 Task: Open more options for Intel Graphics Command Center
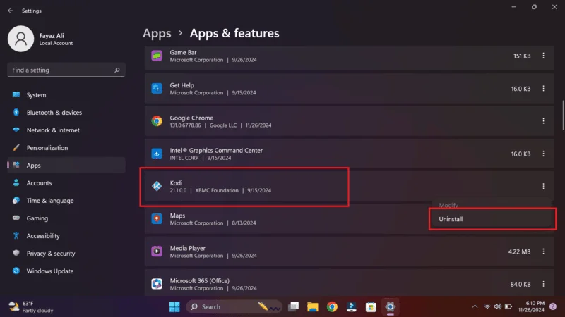click(543, 154)
